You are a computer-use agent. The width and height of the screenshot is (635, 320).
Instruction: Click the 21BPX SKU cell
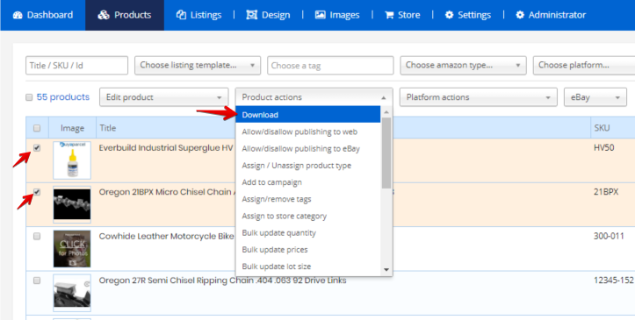click(x=606, y=192)
